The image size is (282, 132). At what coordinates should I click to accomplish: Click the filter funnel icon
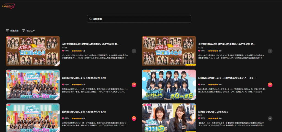click(x=24, y=31)
